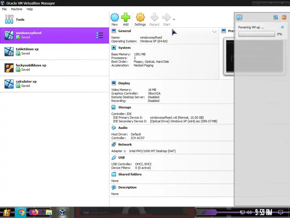Select the Tools entry in the sidebar
290x218 pixels.
coord(55,20)
